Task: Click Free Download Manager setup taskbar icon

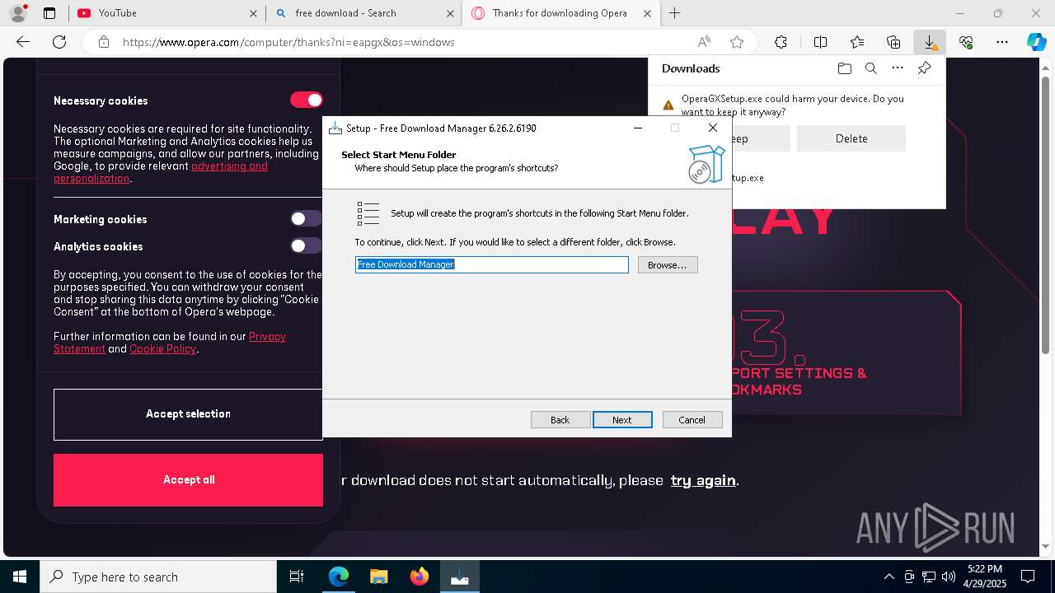Action: click(x=459, y=577)
